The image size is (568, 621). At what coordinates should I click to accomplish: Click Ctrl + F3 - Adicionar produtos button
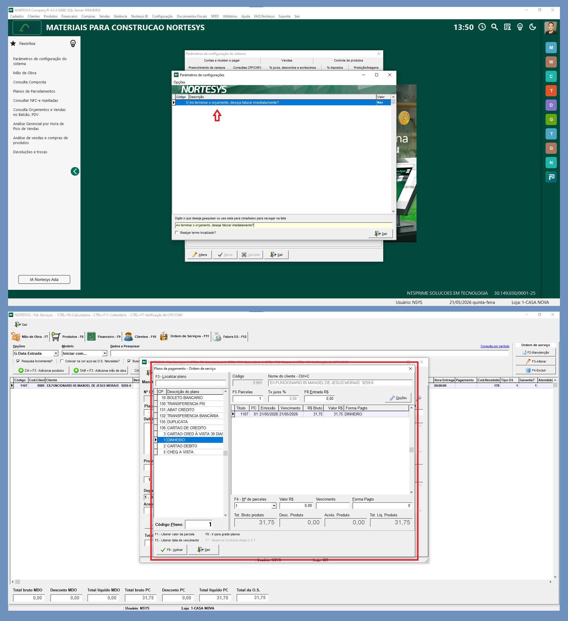pyautogui.click(x=41, y=371)
